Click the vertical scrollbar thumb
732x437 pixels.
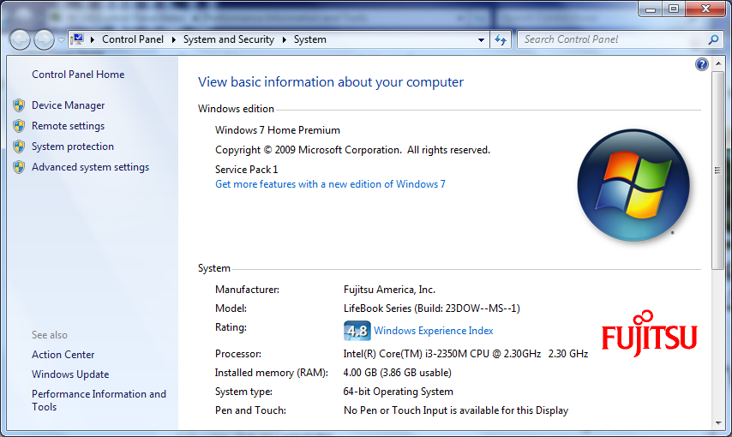pyautogui.click(x=717, y=171)
